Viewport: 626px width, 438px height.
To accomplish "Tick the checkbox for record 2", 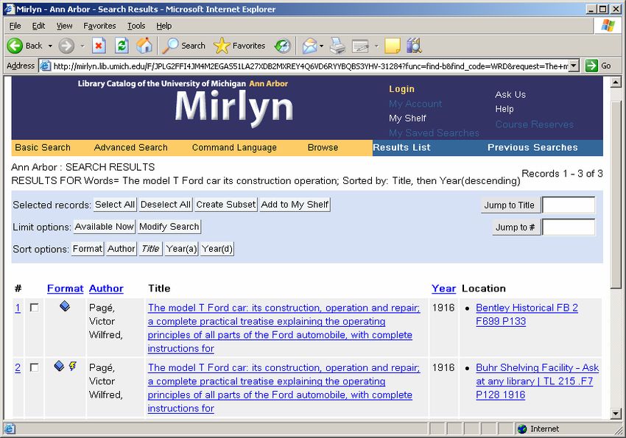I will (x=35, y=367).
